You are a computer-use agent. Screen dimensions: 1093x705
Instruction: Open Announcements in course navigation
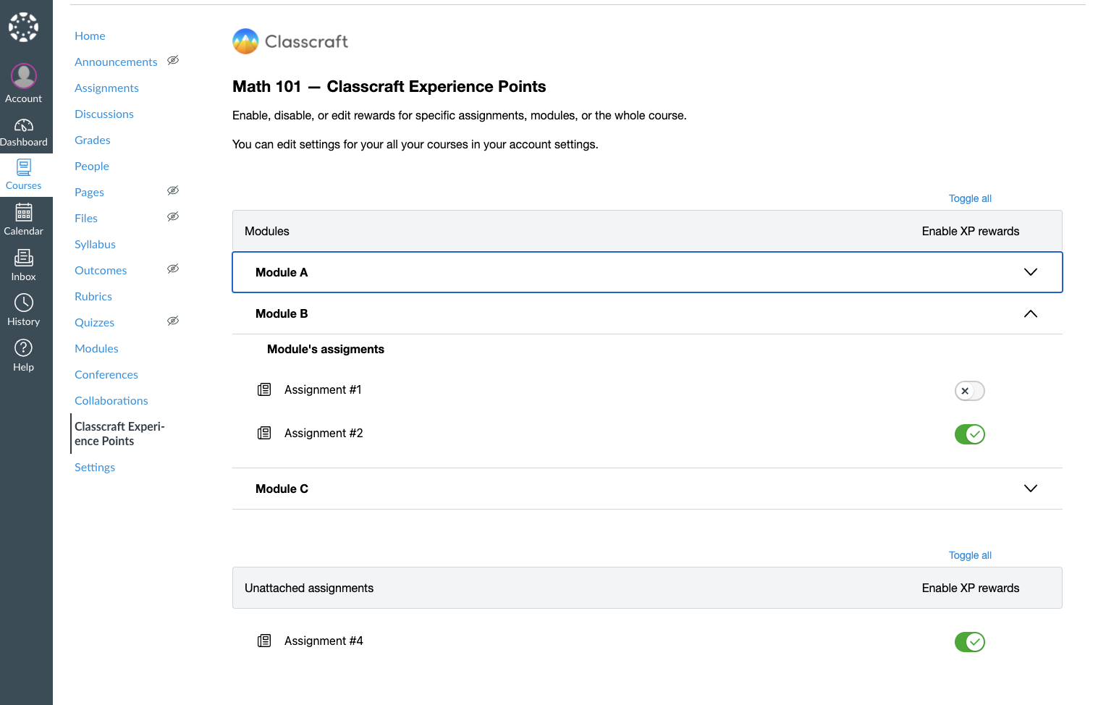pyautogui.click(x=116, y=62)
